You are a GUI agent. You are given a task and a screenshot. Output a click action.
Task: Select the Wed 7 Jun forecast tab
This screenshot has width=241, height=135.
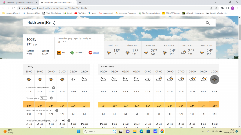[113, 50]
